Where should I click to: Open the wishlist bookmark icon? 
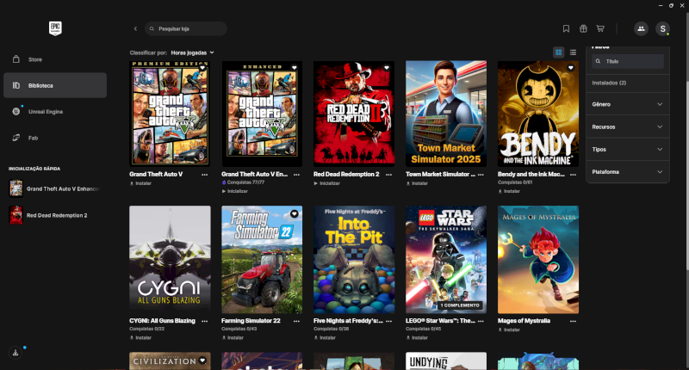tap(566, 28)
